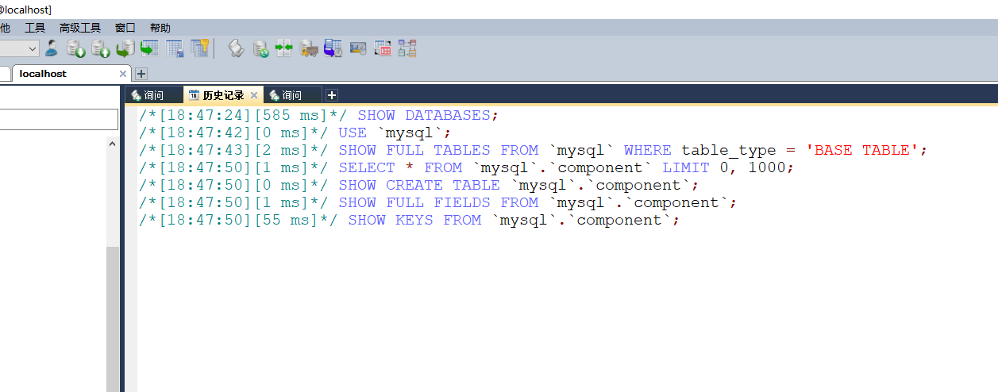Click the SHOW FULL FIELDS FROM line
998x392 pixels.
pyautogui.click(x=438, y=202)
